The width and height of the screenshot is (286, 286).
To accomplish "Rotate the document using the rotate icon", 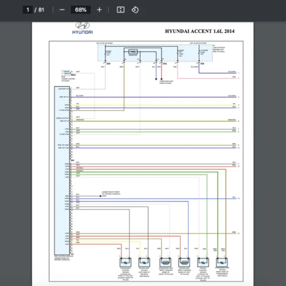I will 135,10.
